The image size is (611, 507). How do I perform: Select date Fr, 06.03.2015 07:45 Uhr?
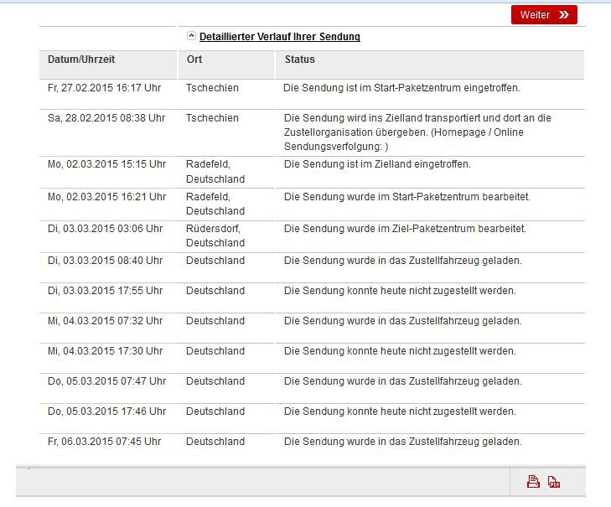(105, 441)
